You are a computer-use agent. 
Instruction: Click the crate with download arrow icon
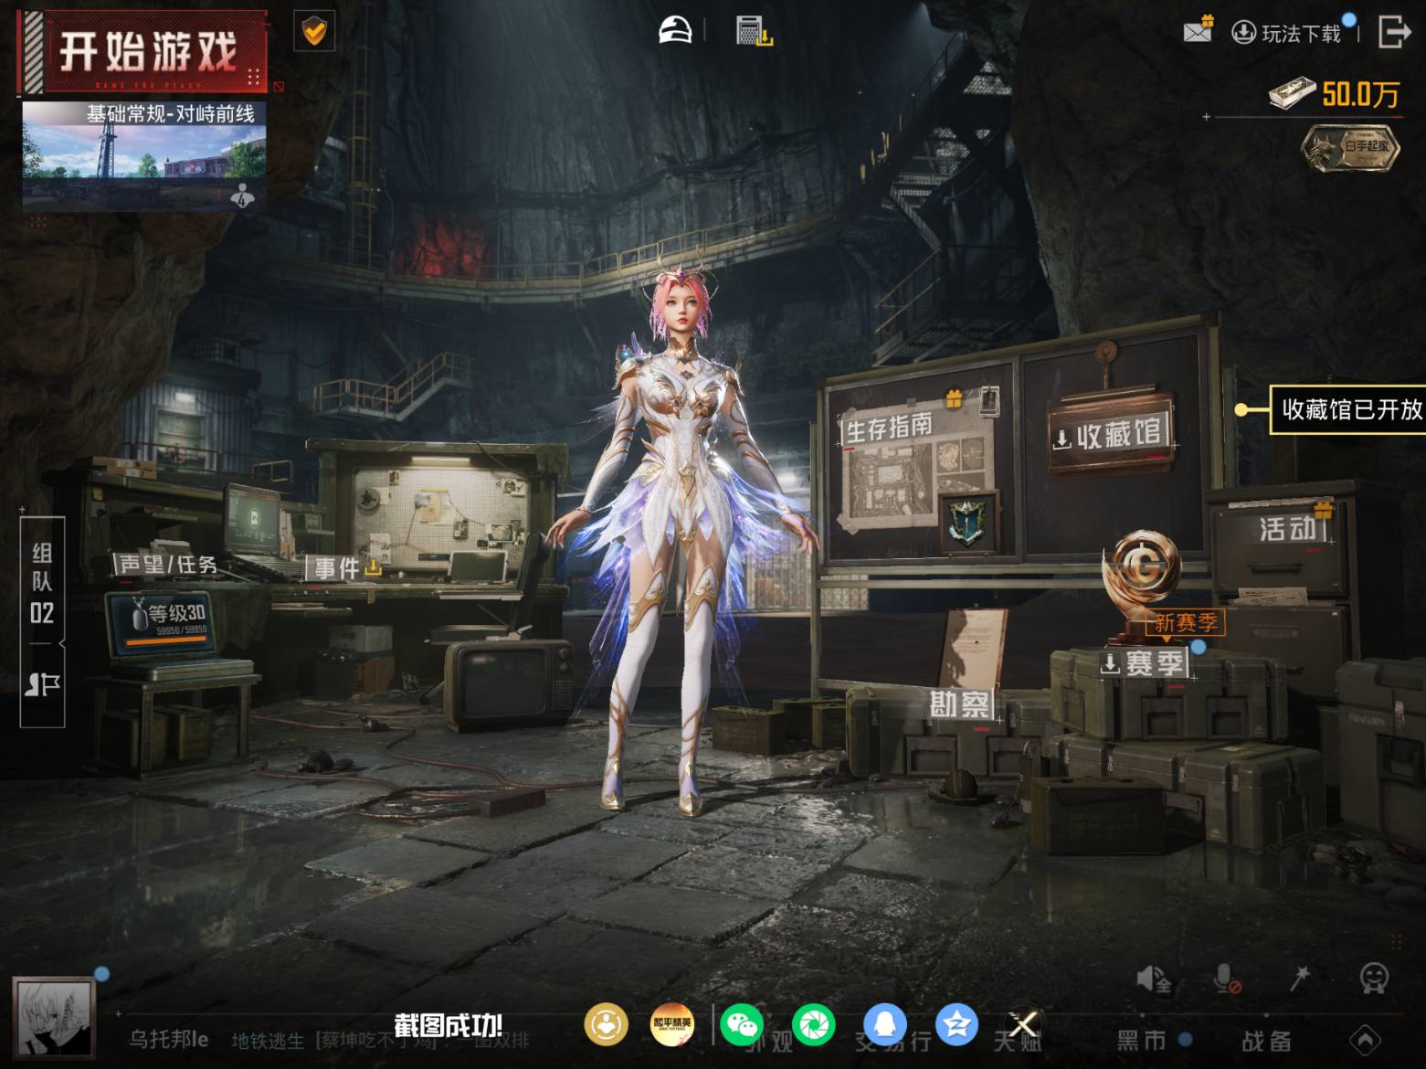754,31
